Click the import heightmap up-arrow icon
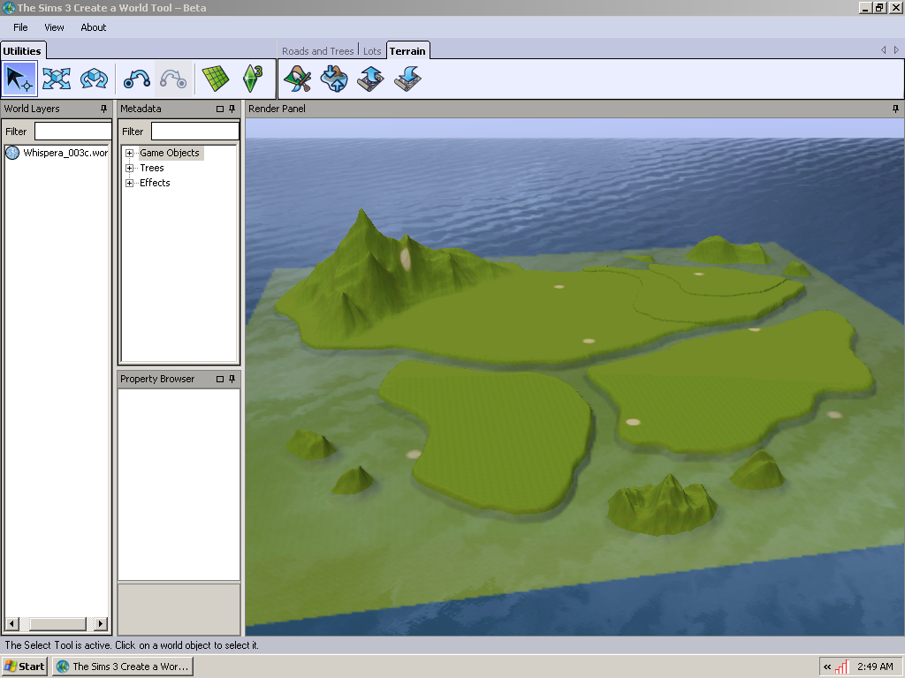The image size is (905, 678). coord(370,79)
